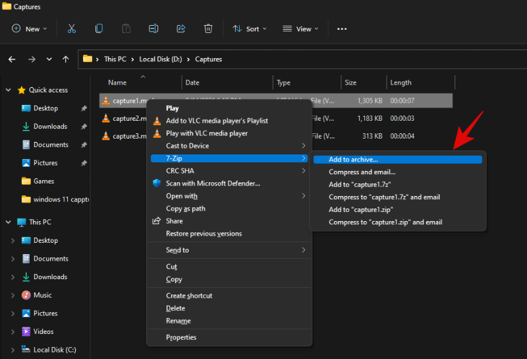Choose Scan with Microsoft Defender

pos(213,183)
